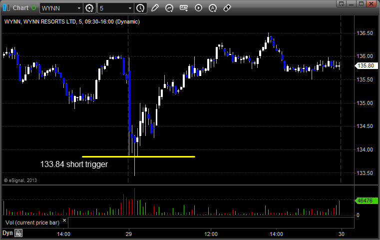Click the 12:00 time axis label
This screenshot has width=380, height=240.
point(211,234)
